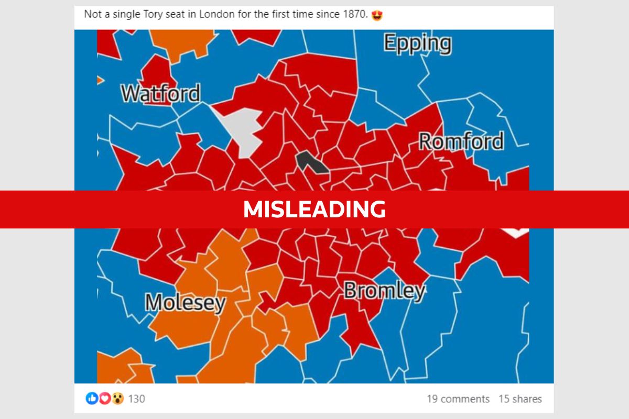This screenshot has height=419, width=629.
Task: Select the Watford map label
Action: point(161,93)
